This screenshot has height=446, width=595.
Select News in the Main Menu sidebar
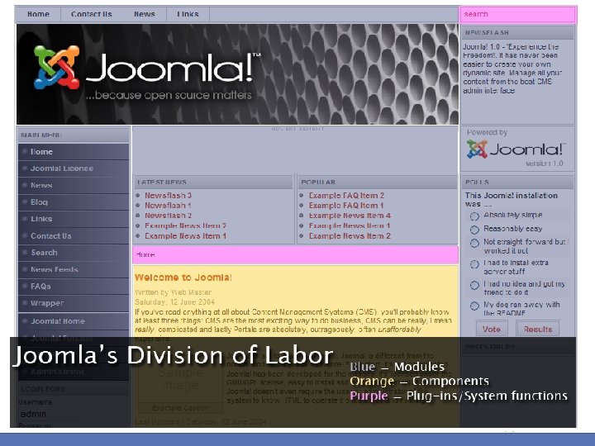pyautogui.click(x=74, y=185)
